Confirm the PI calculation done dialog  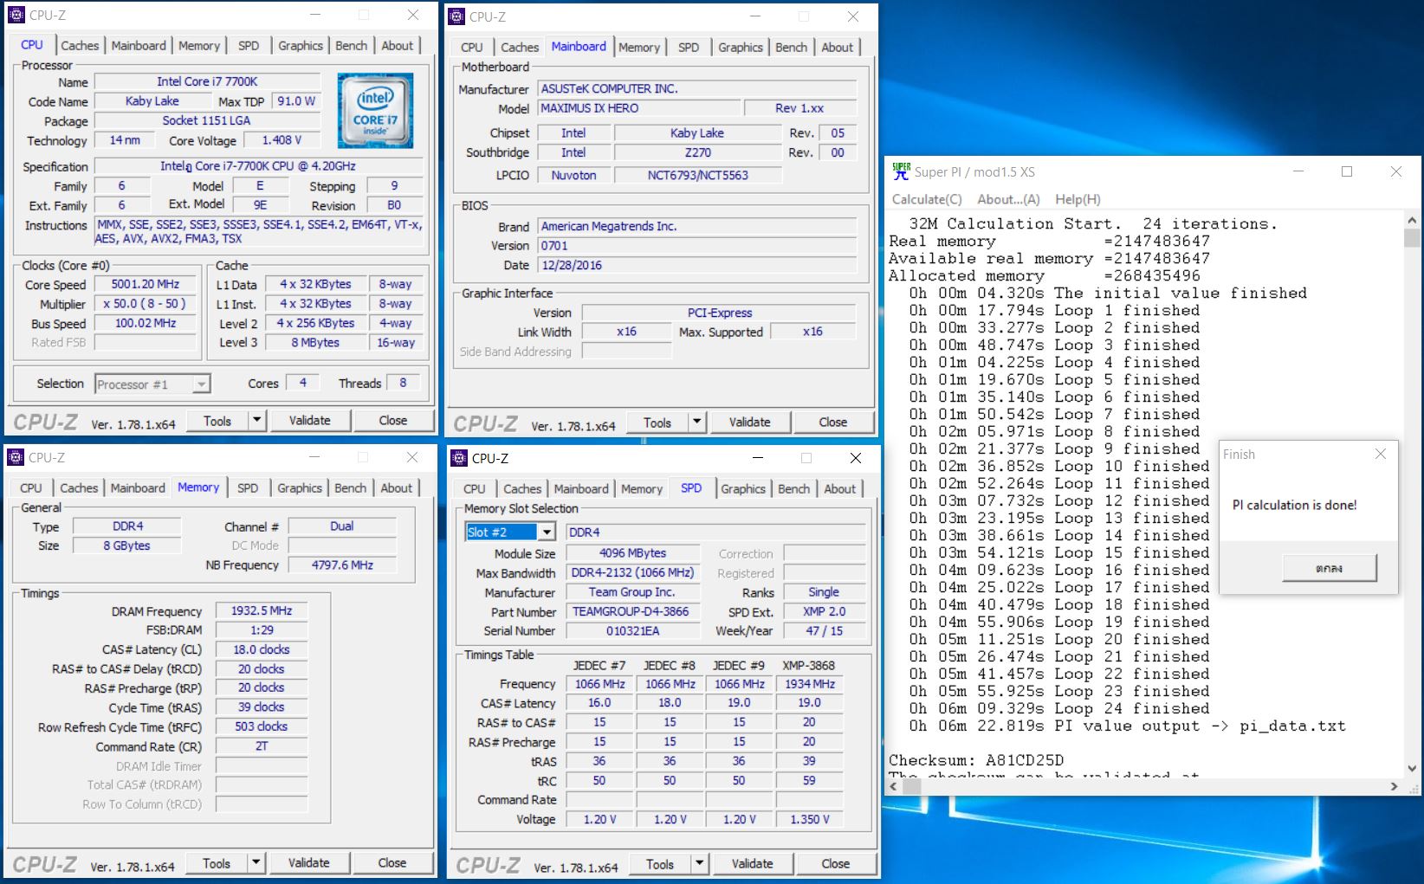coord(1328,568)
